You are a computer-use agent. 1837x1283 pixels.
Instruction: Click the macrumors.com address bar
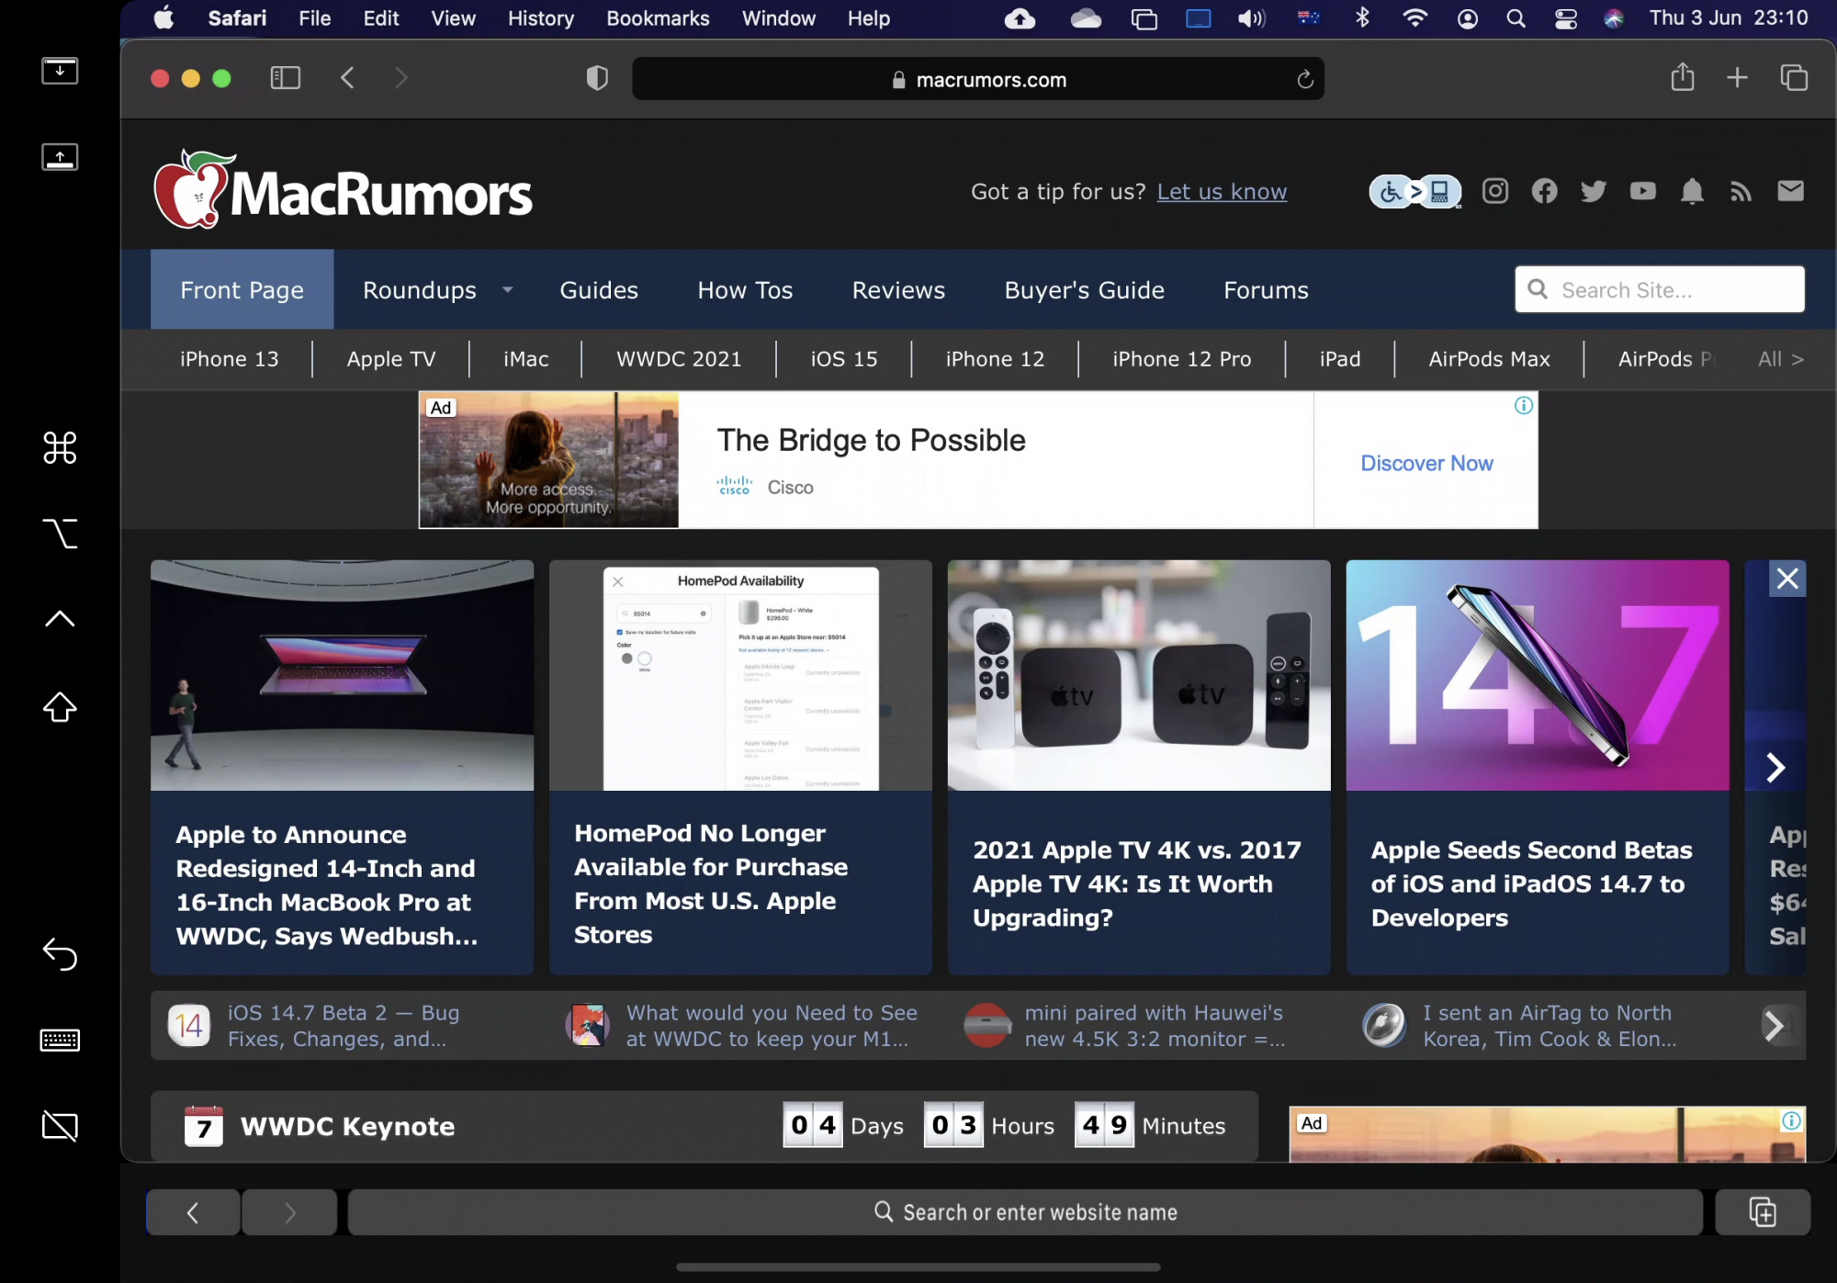point(978,79)
